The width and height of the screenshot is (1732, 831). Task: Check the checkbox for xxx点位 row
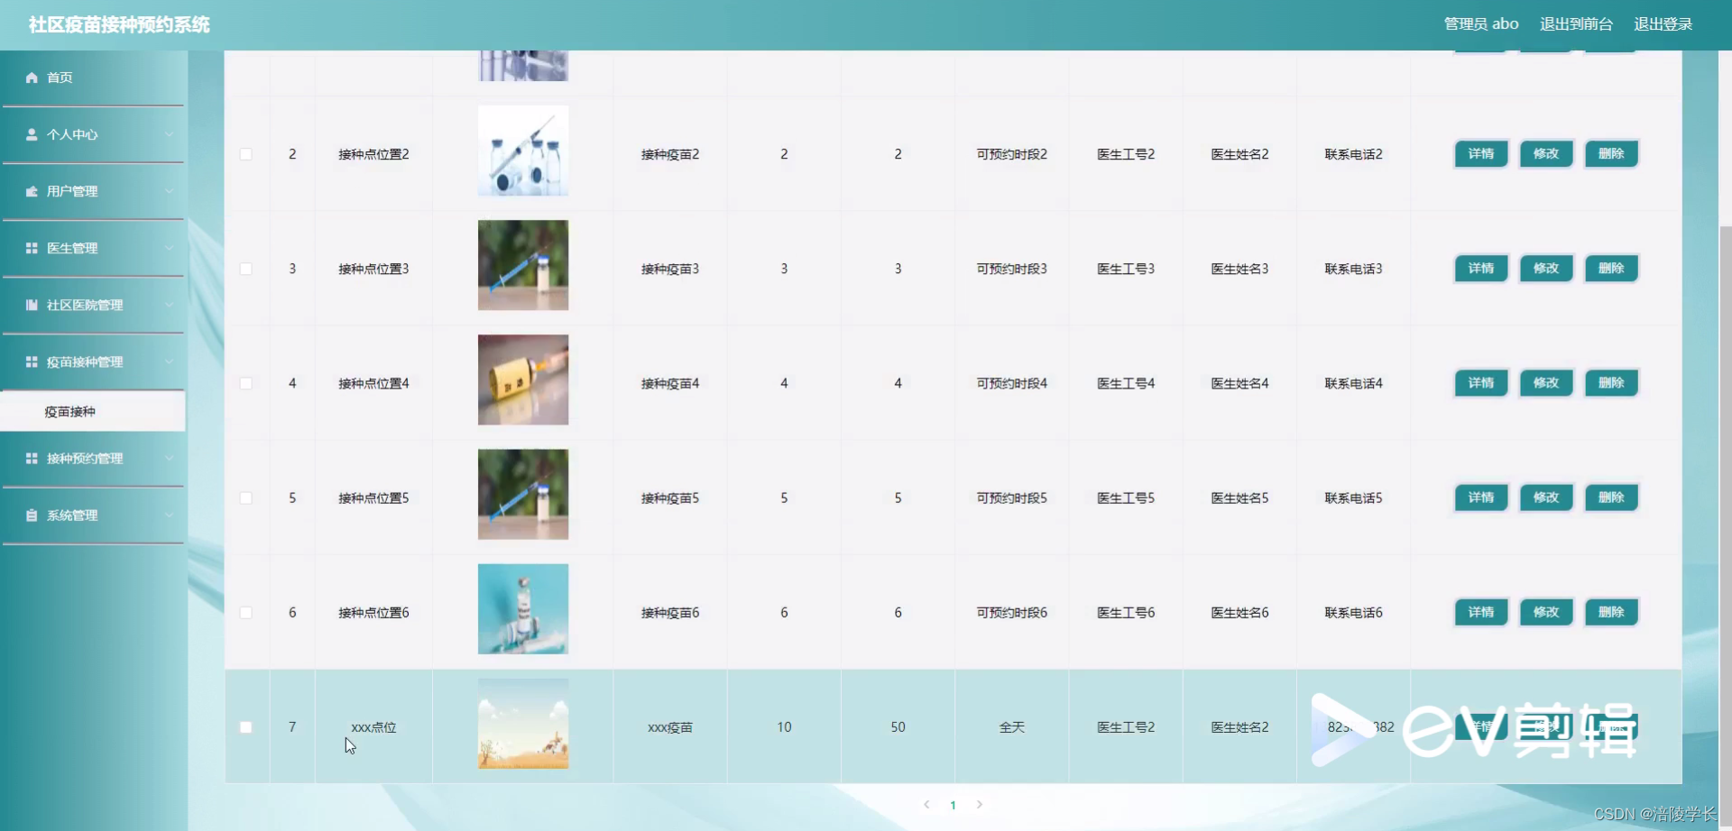click(x=245, y=726)
